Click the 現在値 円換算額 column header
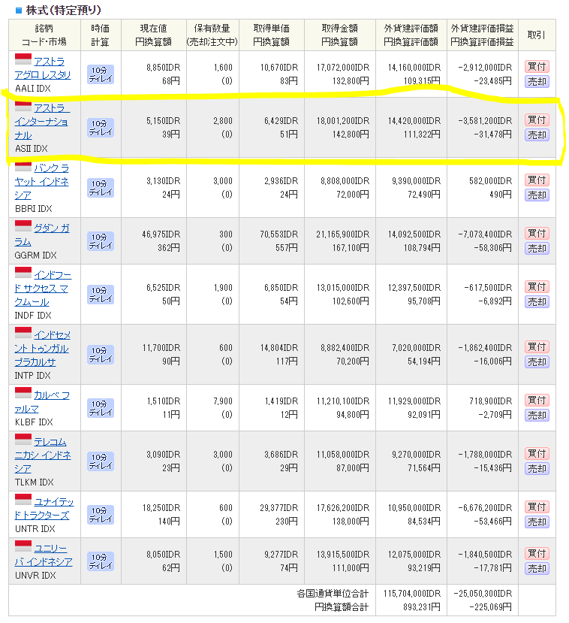Image resolution: width=569 pixels, height=623 pixels. pos(153,35)
